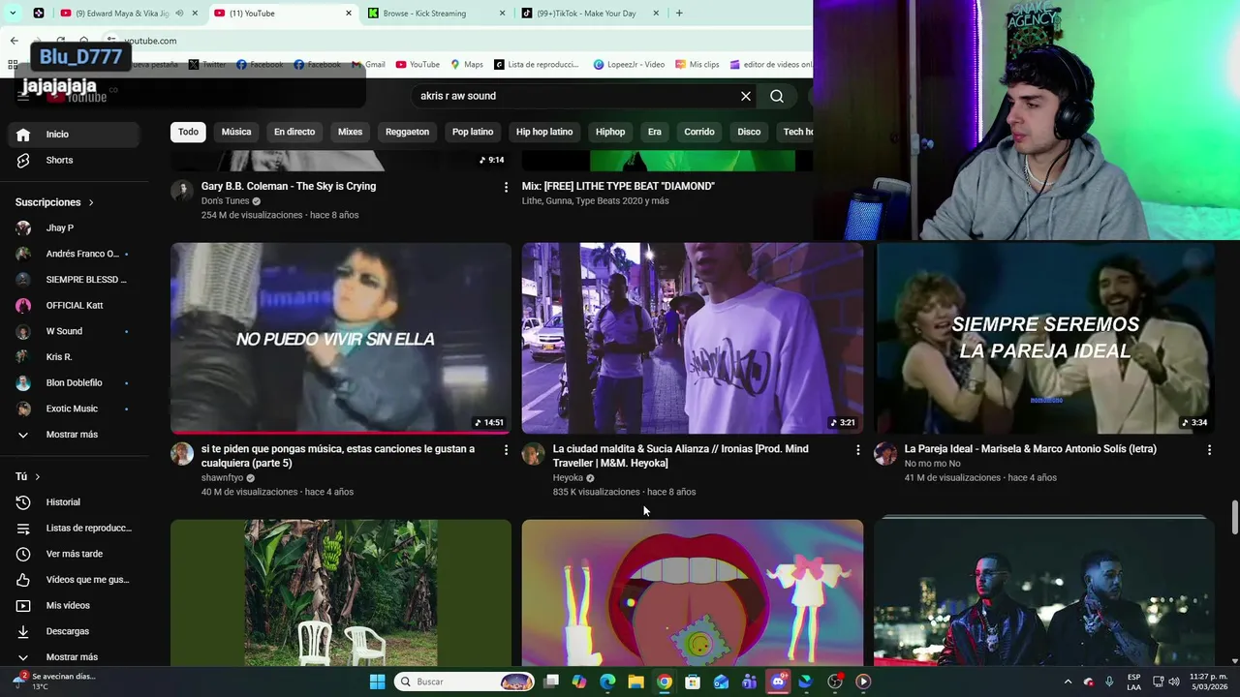Play the La ciudad maldita street thumbnail

click(x=693, y=338)
